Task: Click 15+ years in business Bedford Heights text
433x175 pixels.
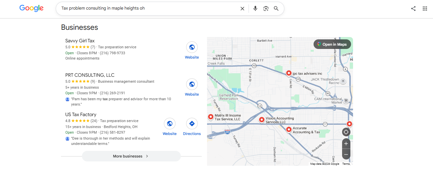Action: pyautogui.click(x=101, y=127)
